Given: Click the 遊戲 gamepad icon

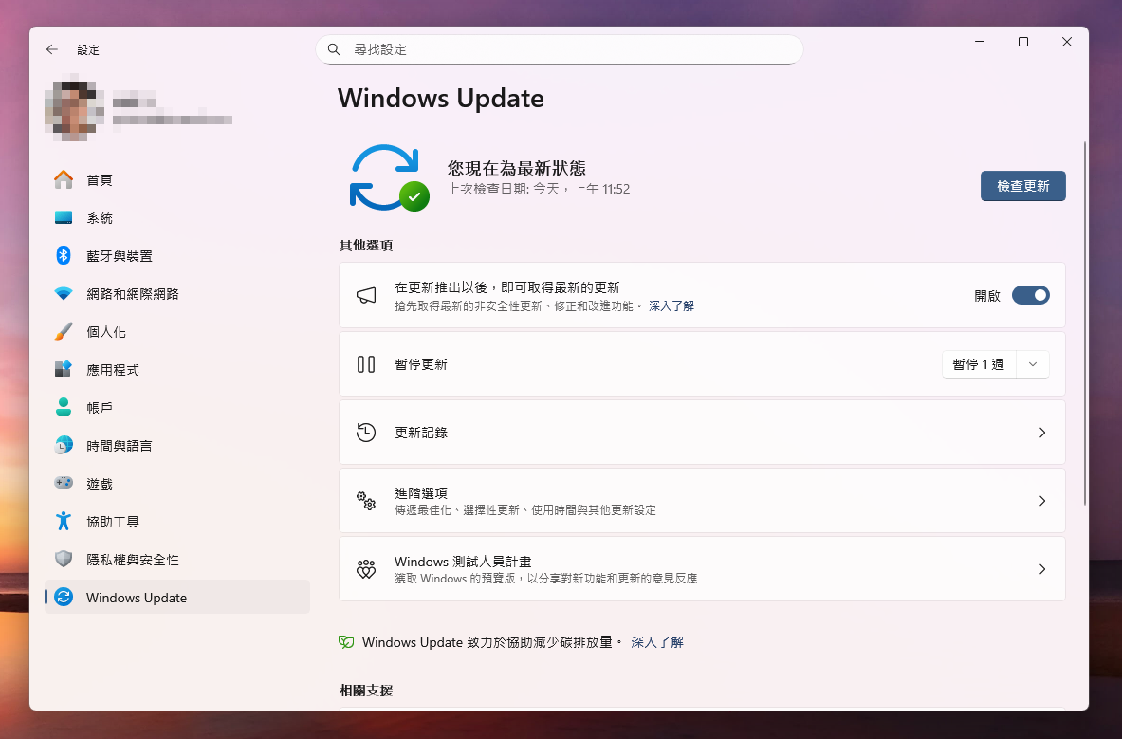Looking at the screenshot, I should 64,483.
